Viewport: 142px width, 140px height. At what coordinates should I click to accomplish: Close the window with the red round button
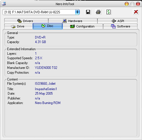coord(138,4)
